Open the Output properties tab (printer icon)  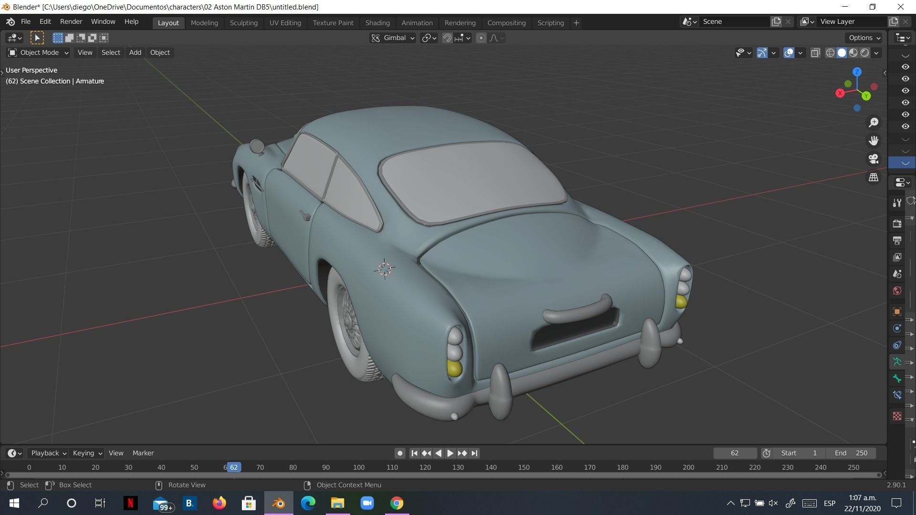pos(897,240)
